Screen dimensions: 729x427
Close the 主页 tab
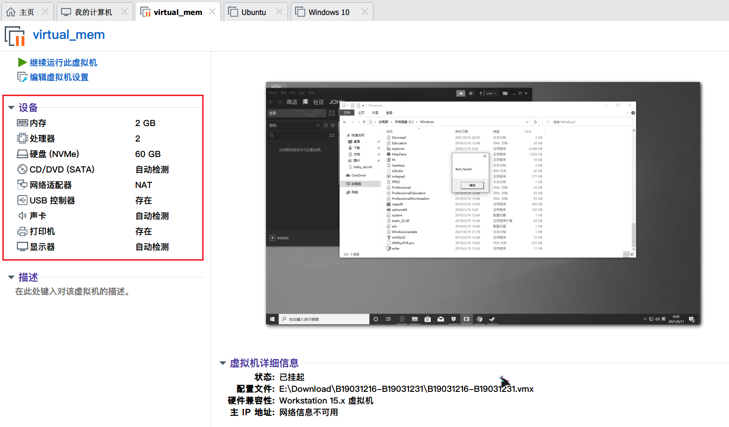pos(45,12)
